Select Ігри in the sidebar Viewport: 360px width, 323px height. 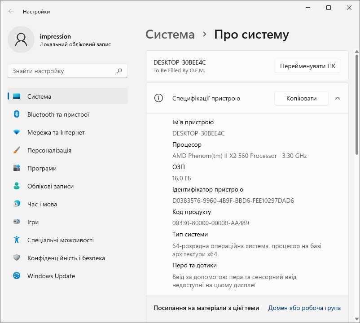[68, 222]
